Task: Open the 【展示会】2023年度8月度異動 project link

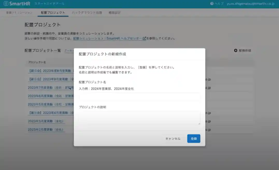Action: [51, 71]
